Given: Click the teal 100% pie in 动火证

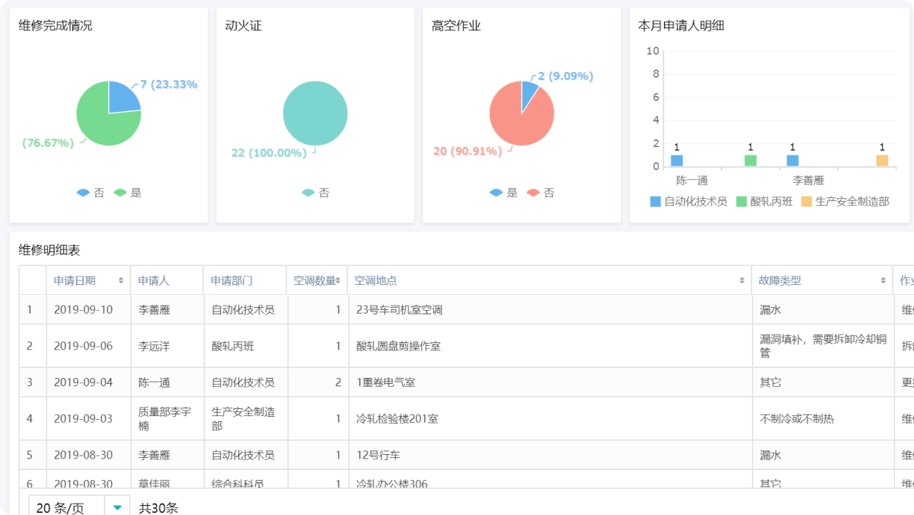Looking at the screenshot, I should pyautogui.click(x=315, y=114).
